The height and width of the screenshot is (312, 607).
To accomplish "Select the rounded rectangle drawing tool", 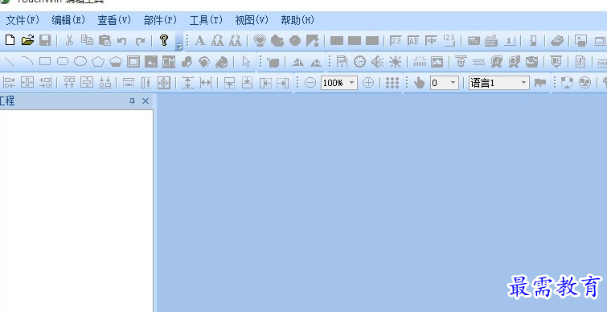I will point(63,62).
